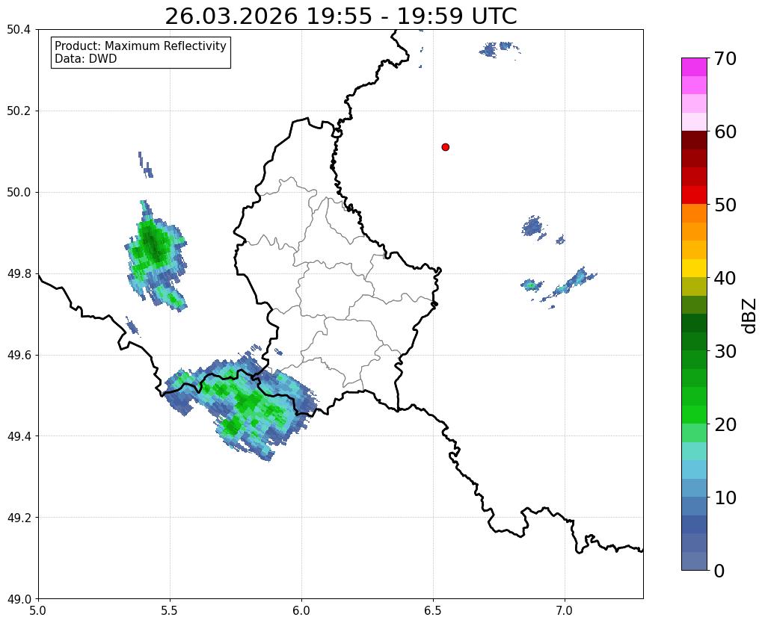Click the 'Product: Maximum Reflectivity' label

(x=141, y=46)
